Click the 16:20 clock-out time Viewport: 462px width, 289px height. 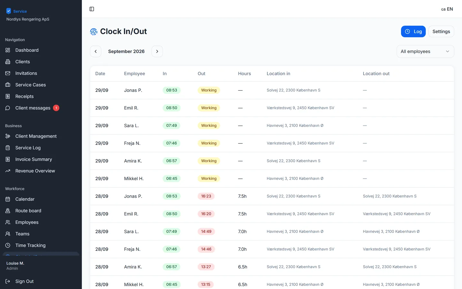[206, 214]
